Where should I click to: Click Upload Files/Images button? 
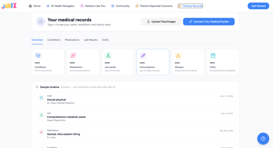[x=161, y=22]
